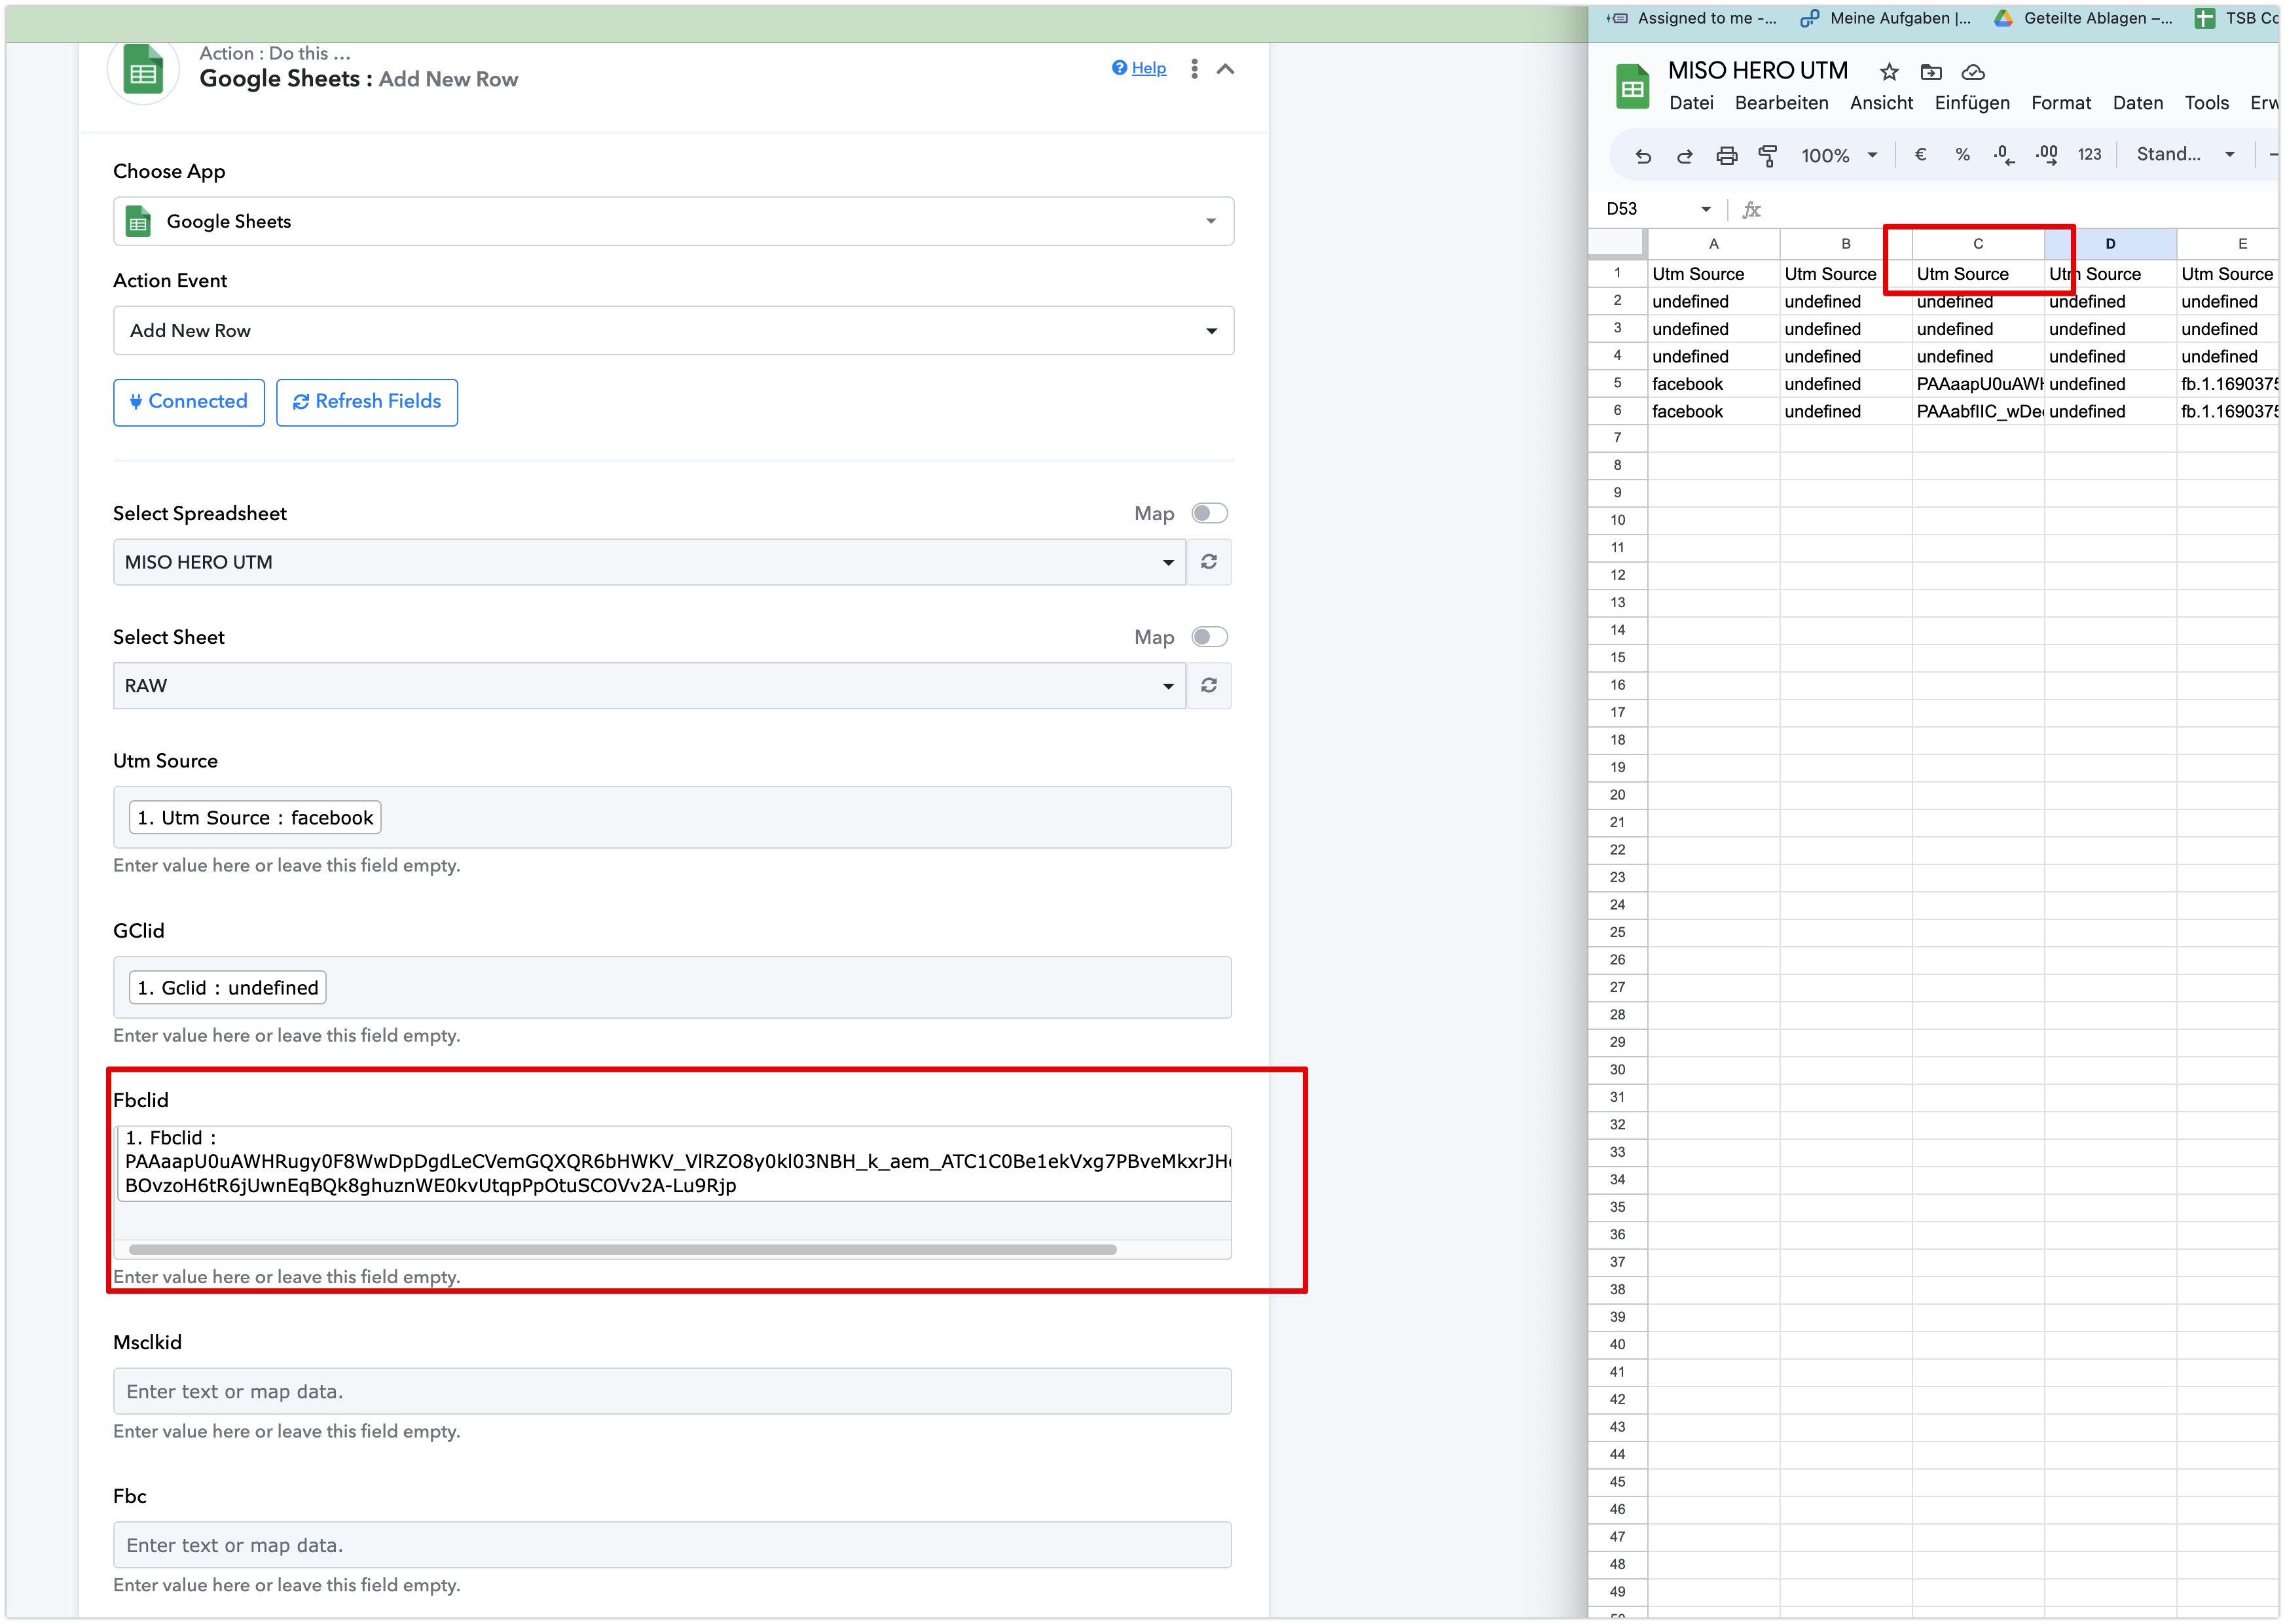Open the Format menu
The height and width of the screenshot is (1624, 2285).
2060,103
